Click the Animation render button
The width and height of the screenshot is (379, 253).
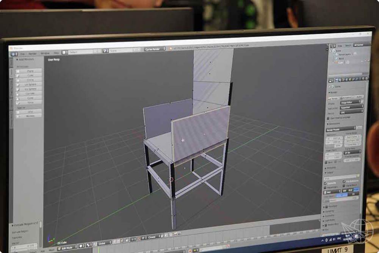(x=346, y=97)
